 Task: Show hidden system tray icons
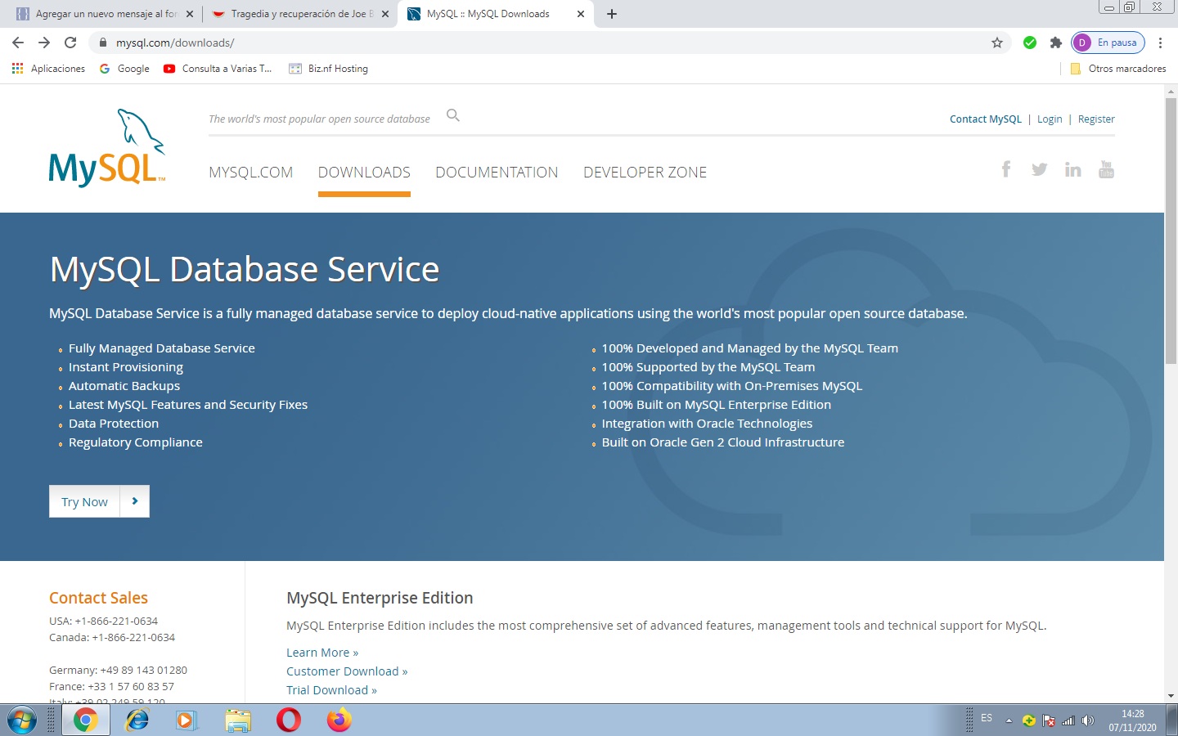(1009, 720)
